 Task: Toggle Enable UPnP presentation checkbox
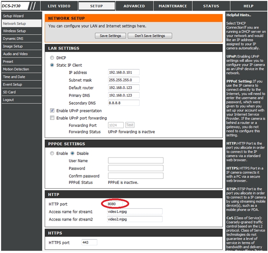coord(52,111)
